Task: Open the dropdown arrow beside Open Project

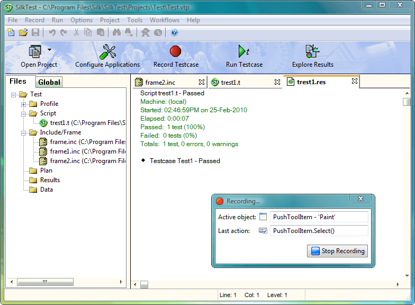Action: coord(50,50)
